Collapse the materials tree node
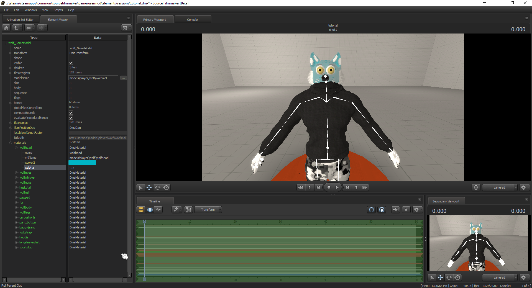Screen dimensions: 532x288 (11, 143)
